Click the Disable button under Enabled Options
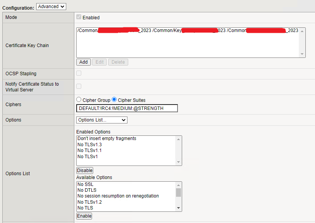The width and height of the screenshot is (315, 223). pyautogui.click(x=85, y=171)
